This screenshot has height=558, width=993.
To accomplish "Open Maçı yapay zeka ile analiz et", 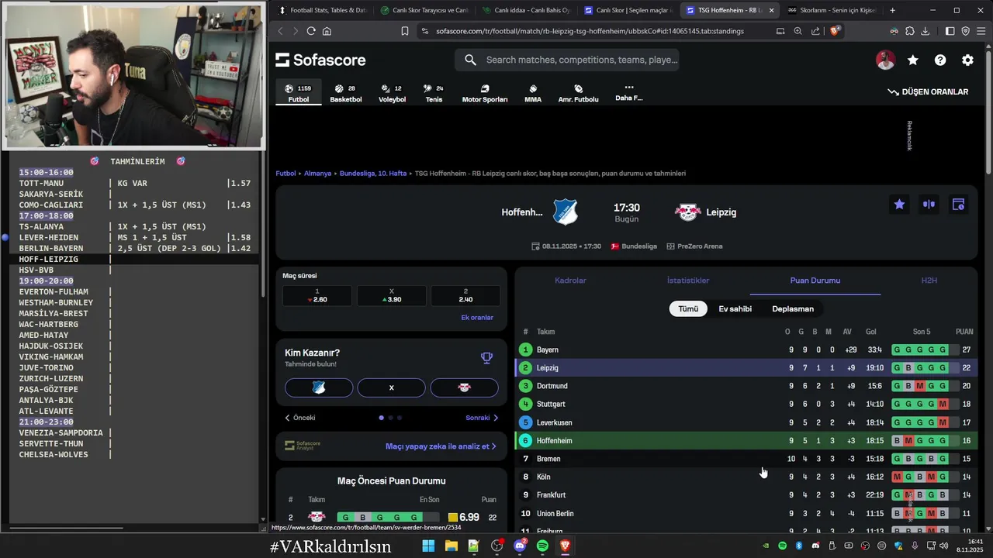I will coord(441,446).
